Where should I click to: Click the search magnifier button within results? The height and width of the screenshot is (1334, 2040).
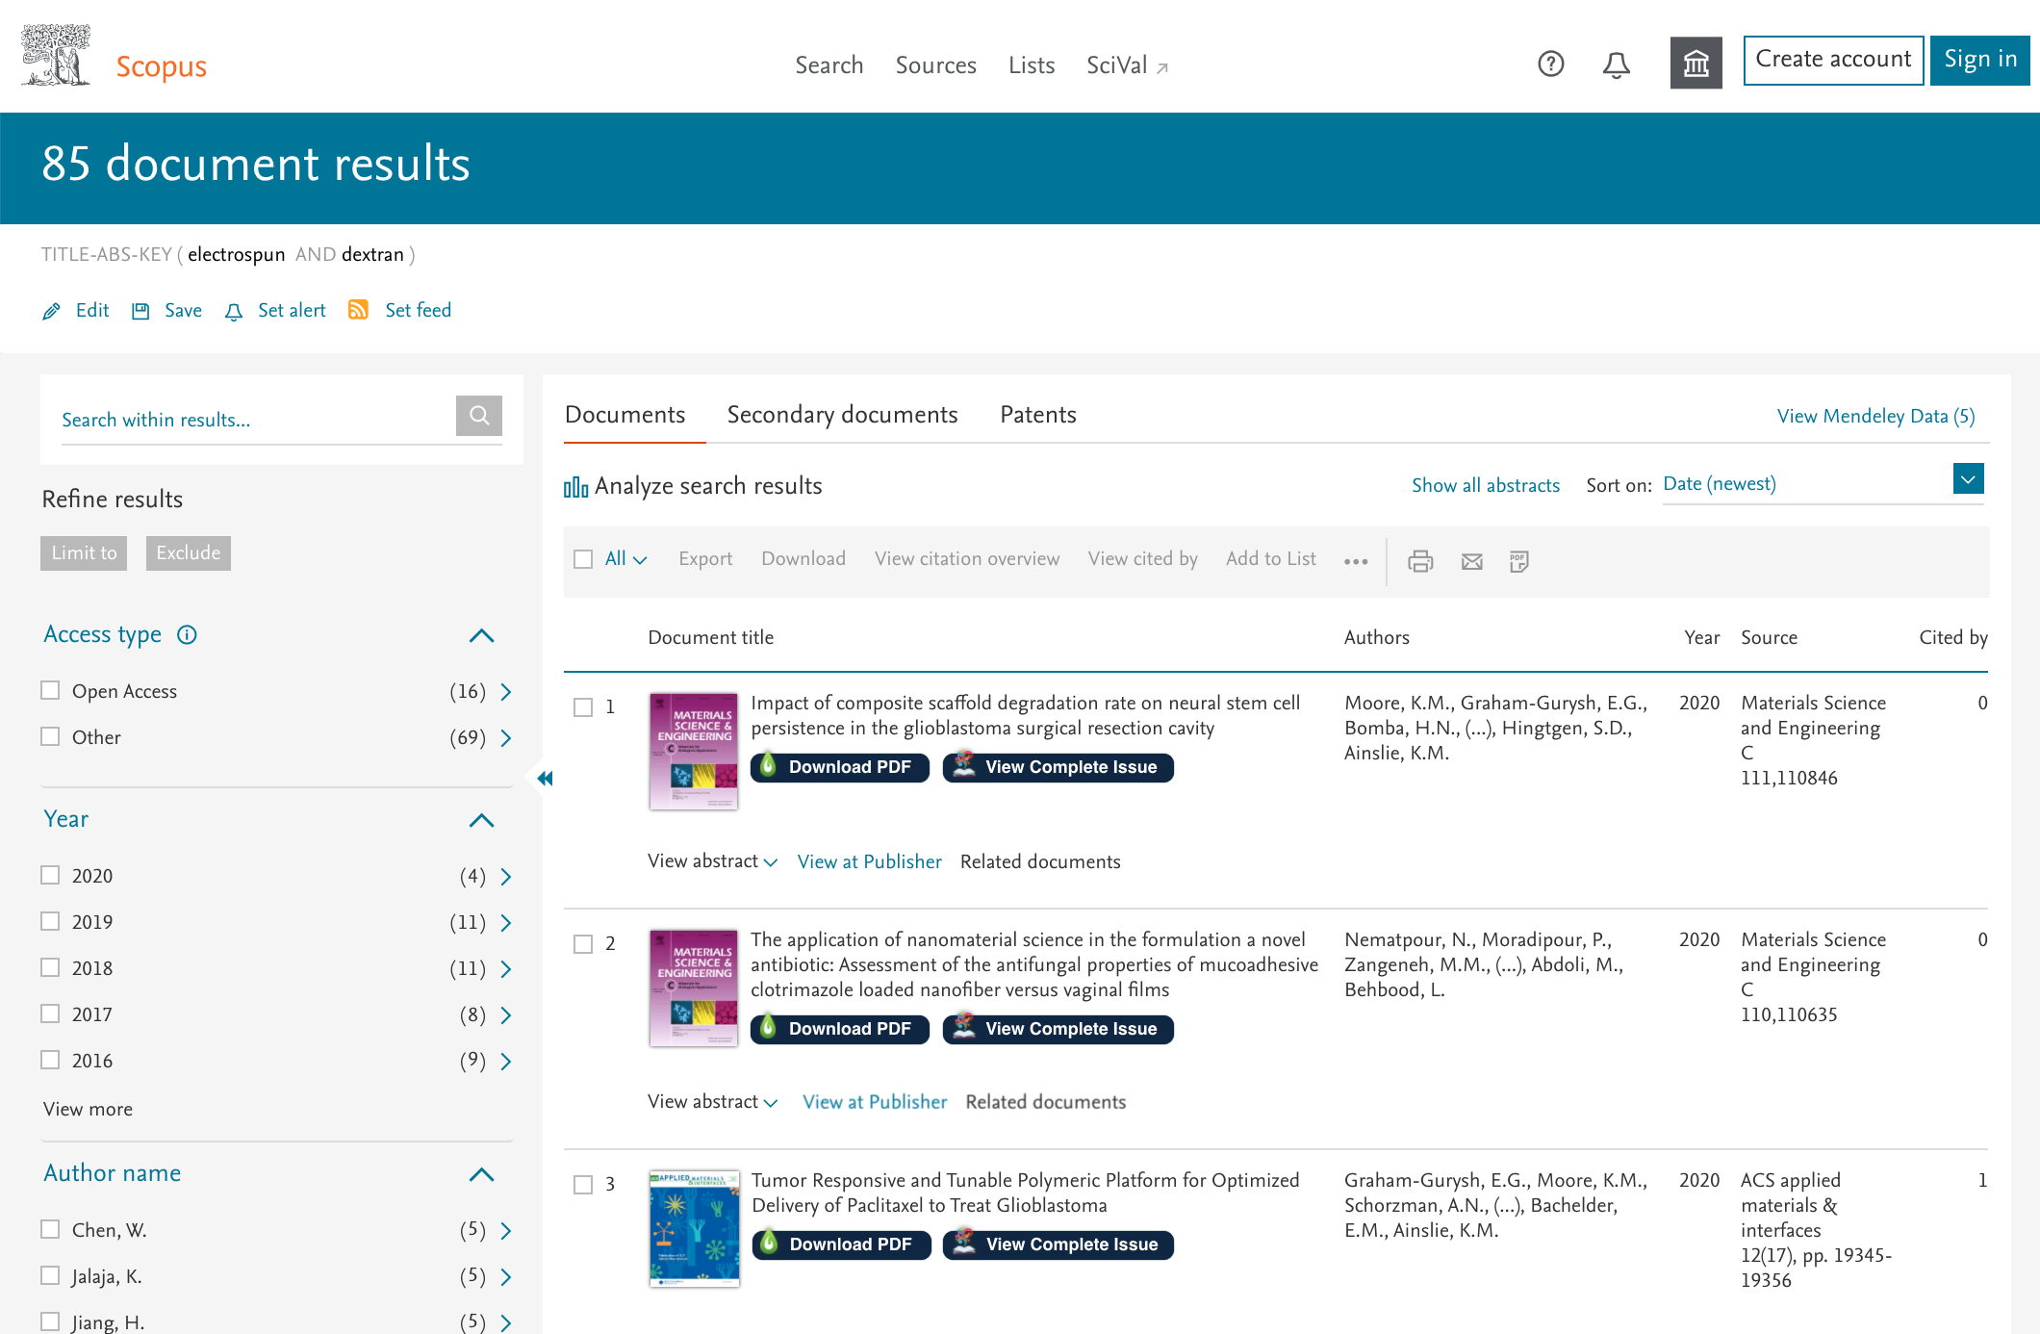coord(479,416)
